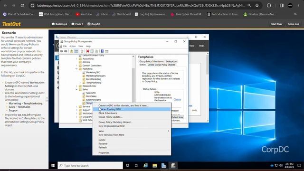Click the Floor 1 navigation button
This screenshot has width=304, height=171.
click(x=77, y=24)
